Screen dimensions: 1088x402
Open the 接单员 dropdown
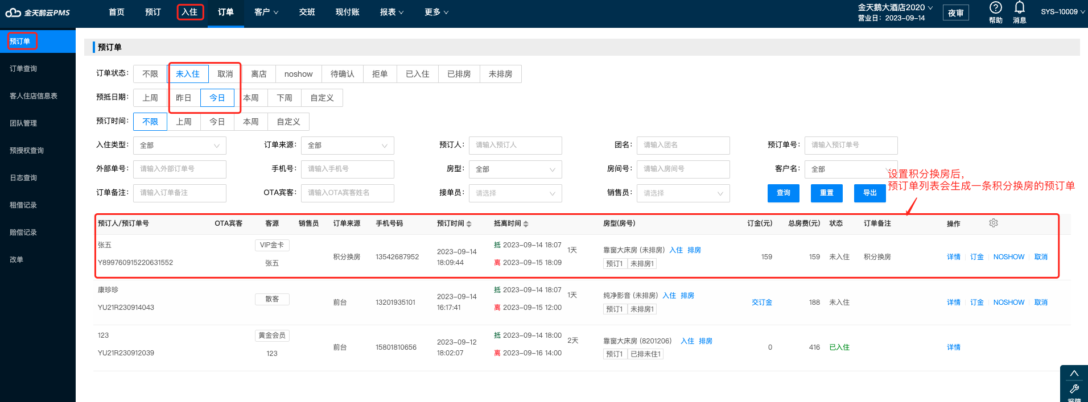click(x=516, y=193)
